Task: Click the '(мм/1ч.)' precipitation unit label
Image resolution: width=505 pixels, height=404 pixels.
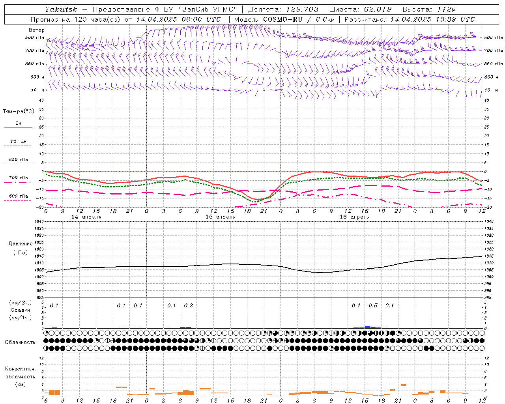Action: [21, 318]
